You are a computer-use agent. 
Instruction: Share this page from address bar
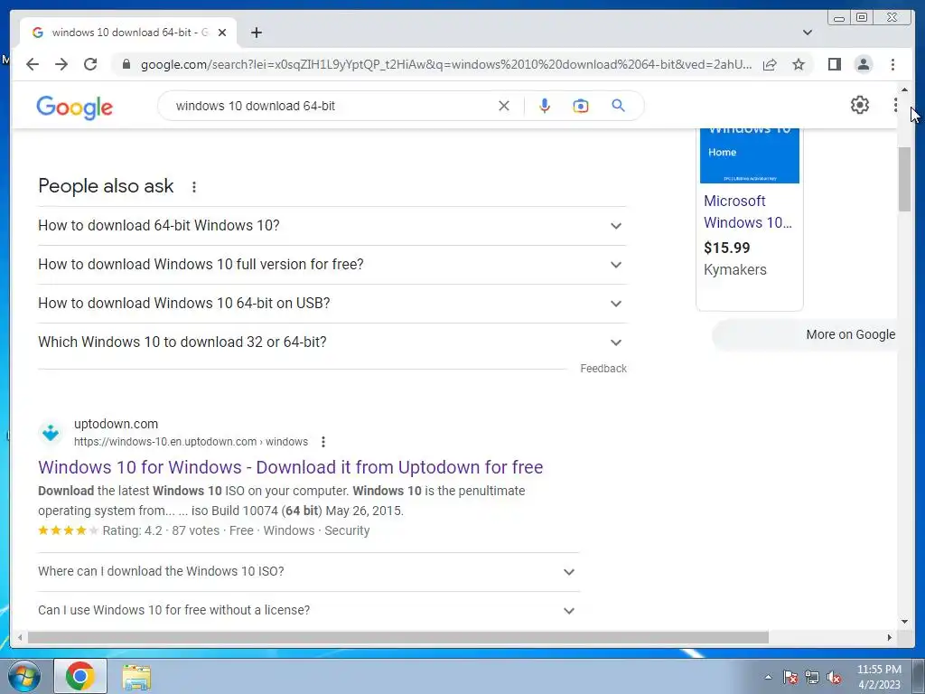click(770, 64)
